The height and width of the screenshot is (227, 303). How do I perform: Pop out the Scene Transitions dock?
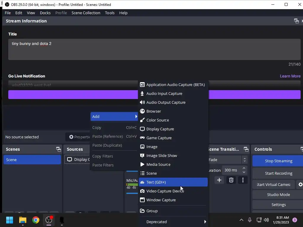[x=246, y=149]
